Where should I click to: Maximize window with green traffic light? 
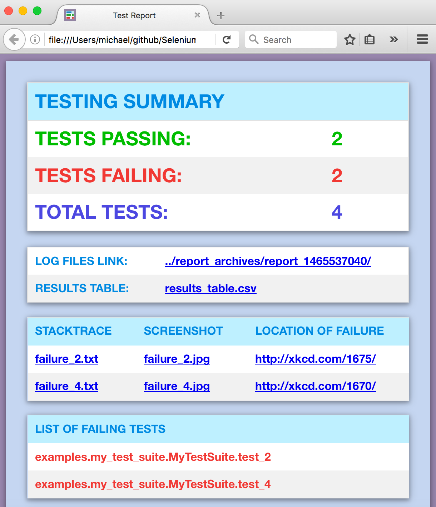[x=37, y=11]
